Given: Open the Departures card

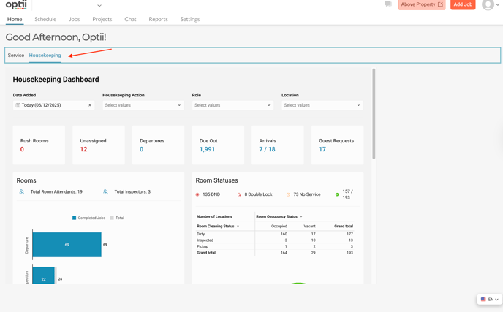Looking at the screenshot, I should 158,145.
